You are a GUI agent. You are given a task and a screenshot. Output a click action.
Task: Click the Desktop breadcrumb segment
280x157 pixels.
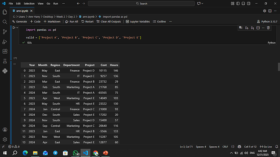coord(48,16)
